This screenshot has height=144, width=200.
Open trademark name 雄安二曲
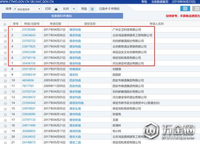coord(75,142)
